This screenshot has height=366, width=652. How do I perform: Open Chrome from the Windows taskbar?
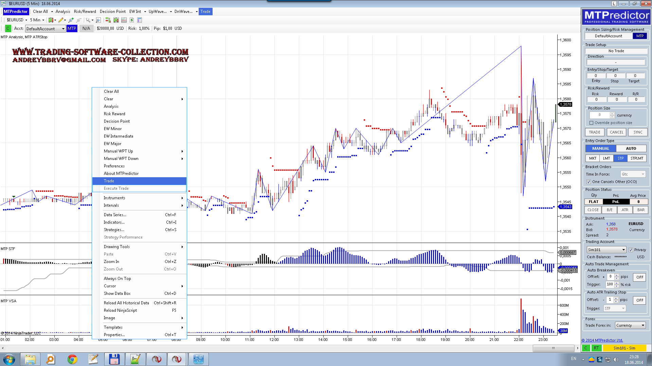point(72,359)
